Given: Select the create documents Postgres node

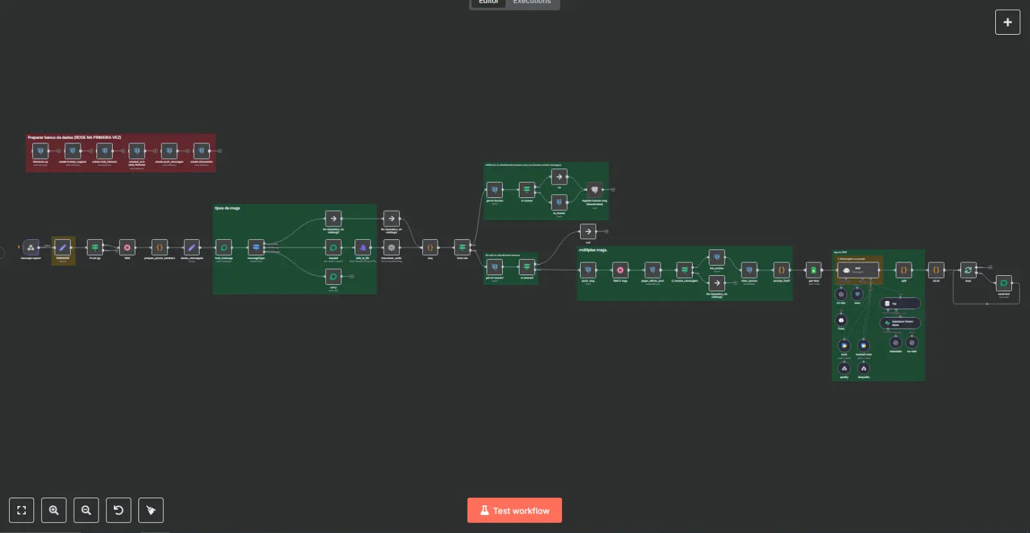Looking at the screenshot, I should tap(201, 151).
